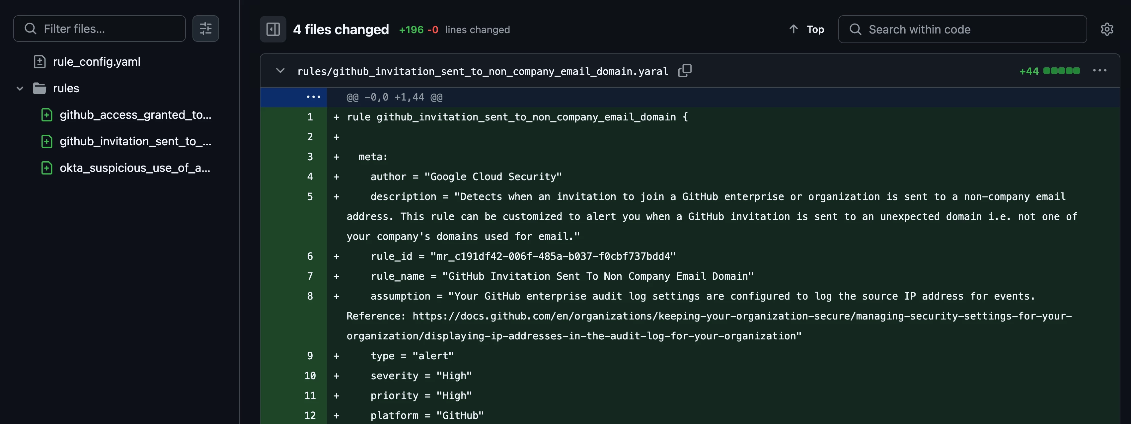This screenshot has width=1131, height=424.
Task: Click the rule declaration on line 1
Action: (517, 117)
